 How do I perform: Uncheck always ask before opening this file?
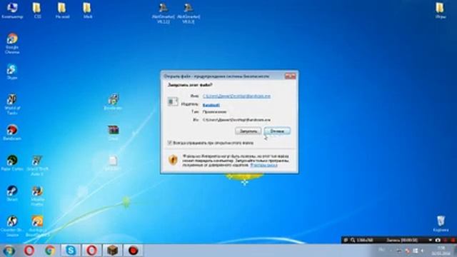pyautogui.click(x=169, y=143)
